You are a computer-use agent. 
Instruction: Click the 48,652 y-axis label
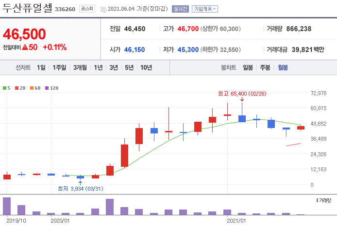pos(318,124)
